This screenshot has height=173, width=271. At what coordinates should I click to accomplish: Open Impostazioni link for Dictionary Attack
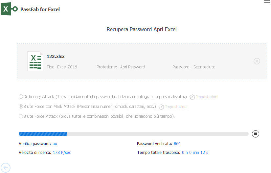207,97
